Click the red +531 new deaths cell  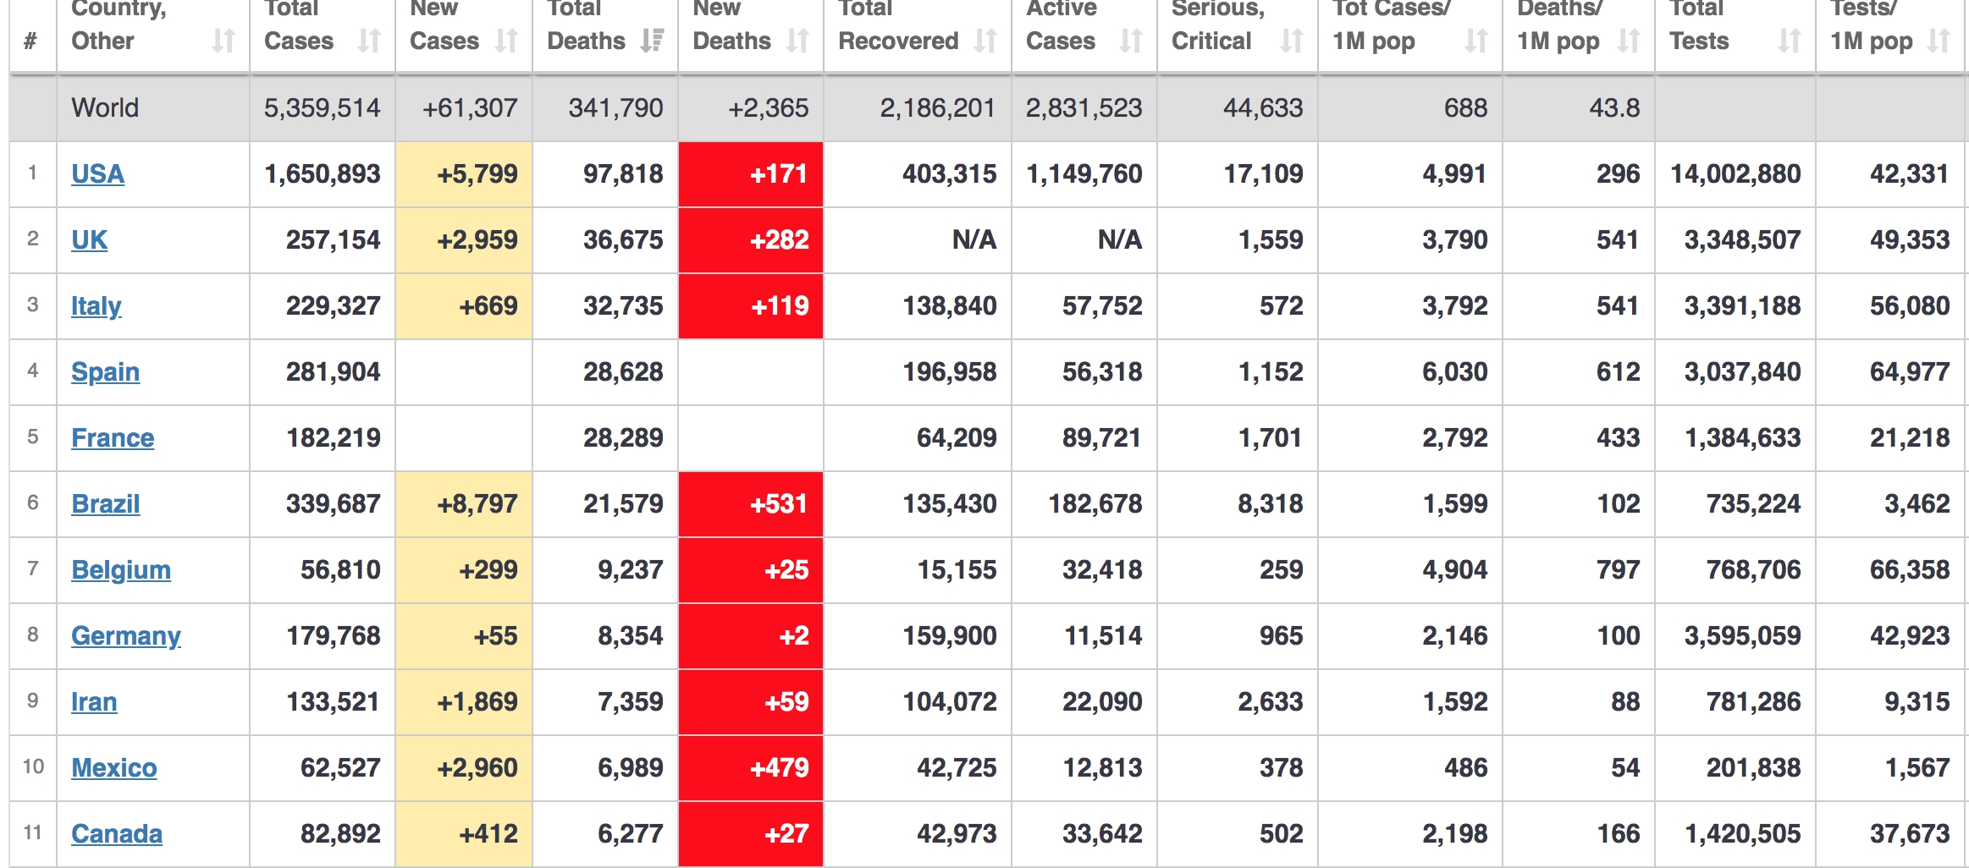pos(751,504)
